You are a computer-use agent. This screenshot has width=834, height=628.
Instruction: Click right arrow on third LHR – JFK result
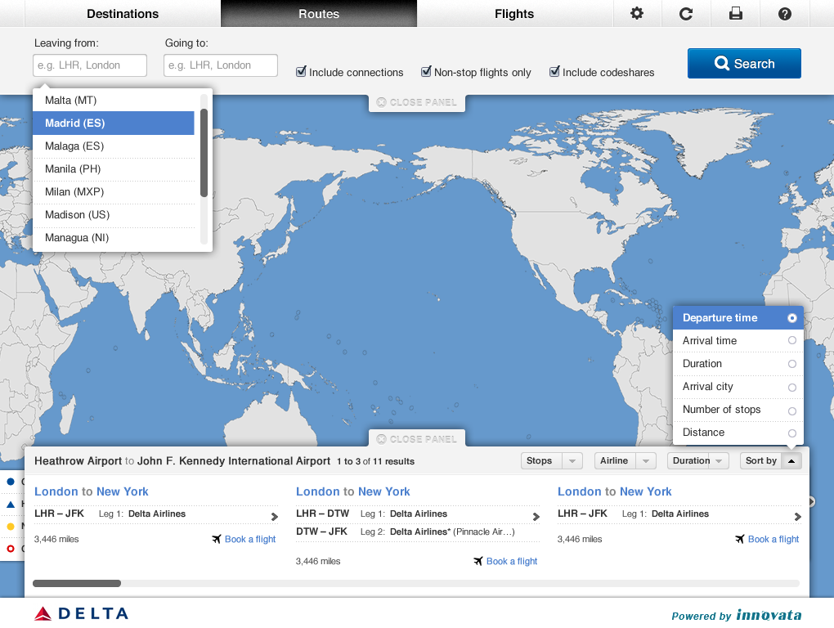click(798, 516)
